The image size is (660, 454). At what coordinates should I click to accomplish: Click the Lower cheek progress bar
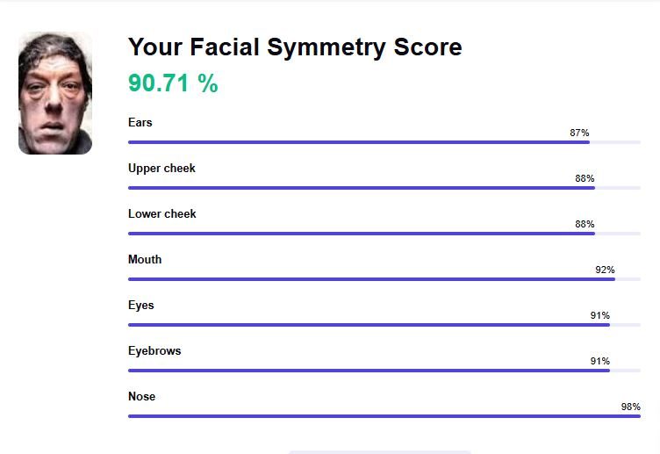pyautogui.click(x=384, y=233)
